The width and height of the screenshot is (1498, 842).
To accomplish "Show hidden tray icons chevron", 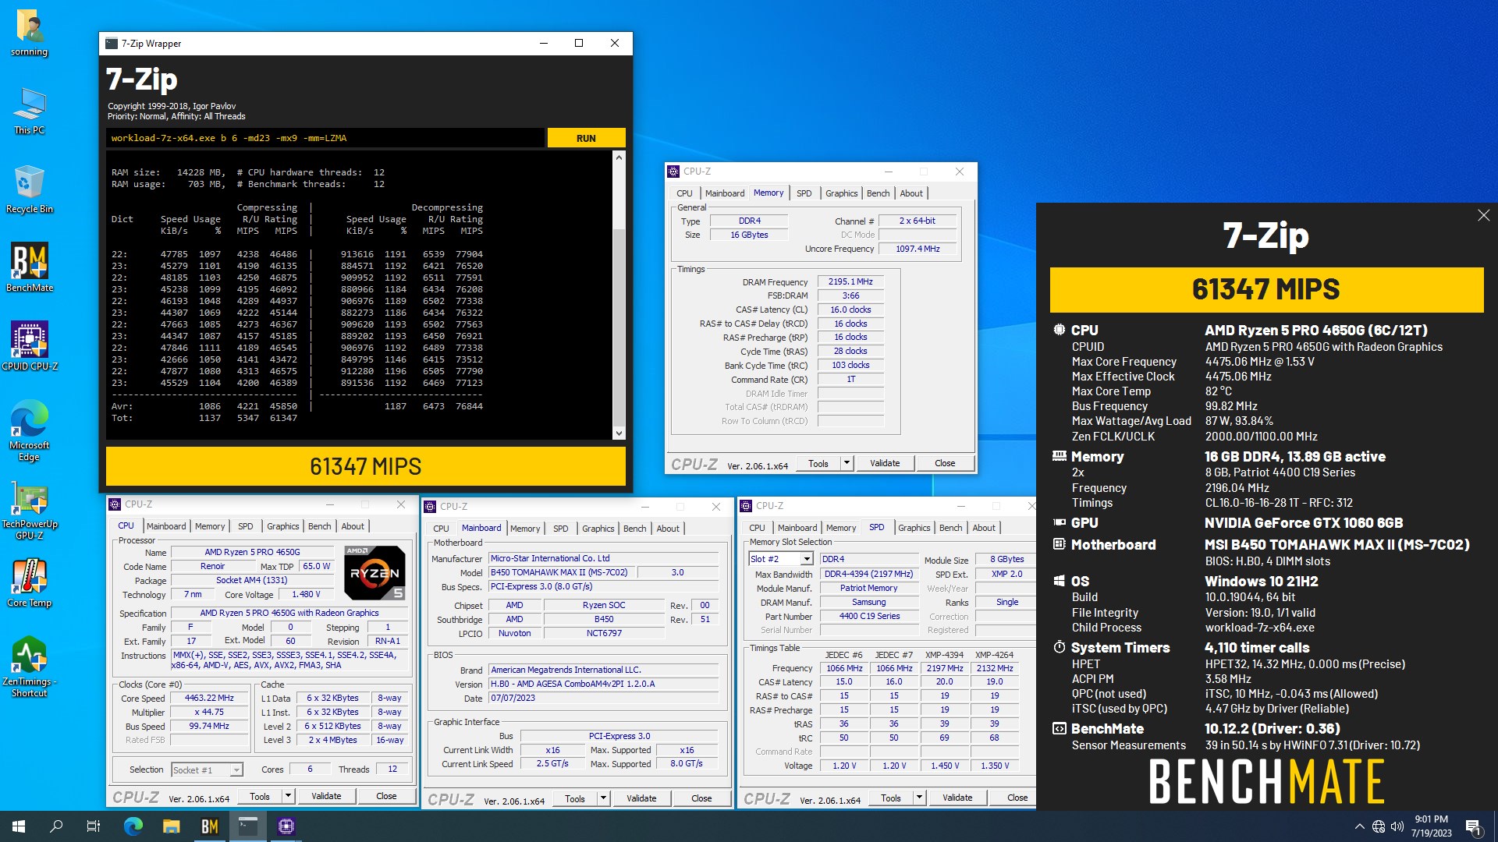I will [x=1359, y=826].
